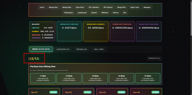Open Mining Slots in the navigation bar
Image resolution: width=192 pixels, height=95 pixels.
pyautogui.click(x=53, y=7)
